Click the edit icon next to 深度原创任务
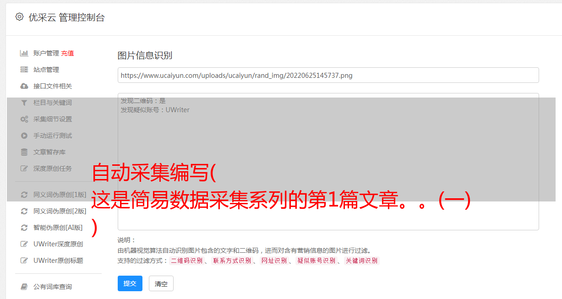 pos(24,169)
